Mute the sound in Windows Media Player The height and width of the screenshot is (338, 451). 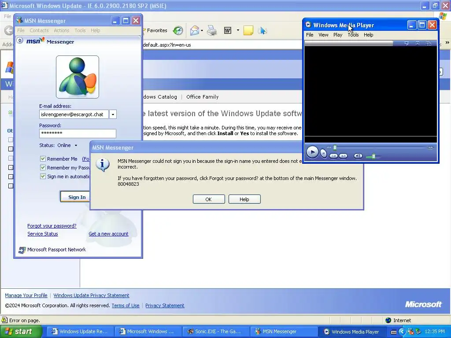point(358,156)
